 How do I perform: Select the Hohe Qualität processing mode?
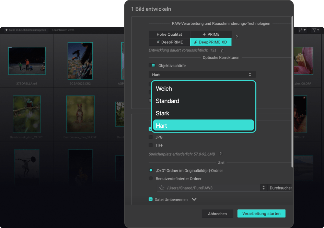tap(170, 34)
